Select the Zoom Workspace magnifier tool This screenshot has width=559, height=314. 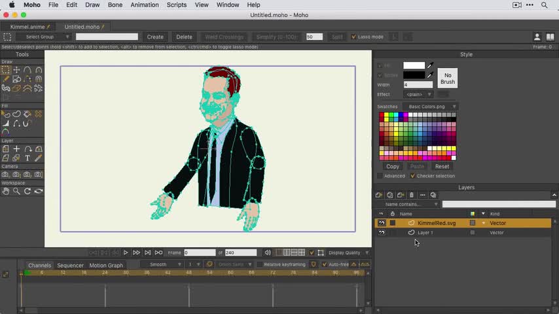pyautogui.click(x=16, y=191)
